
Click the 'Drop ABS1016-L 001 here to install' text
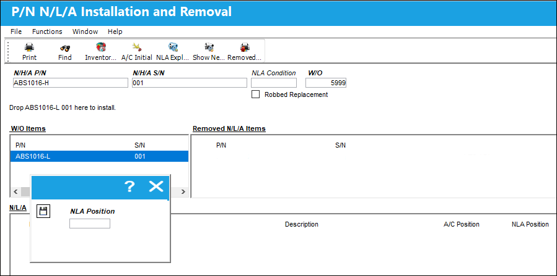pos(63,107)
